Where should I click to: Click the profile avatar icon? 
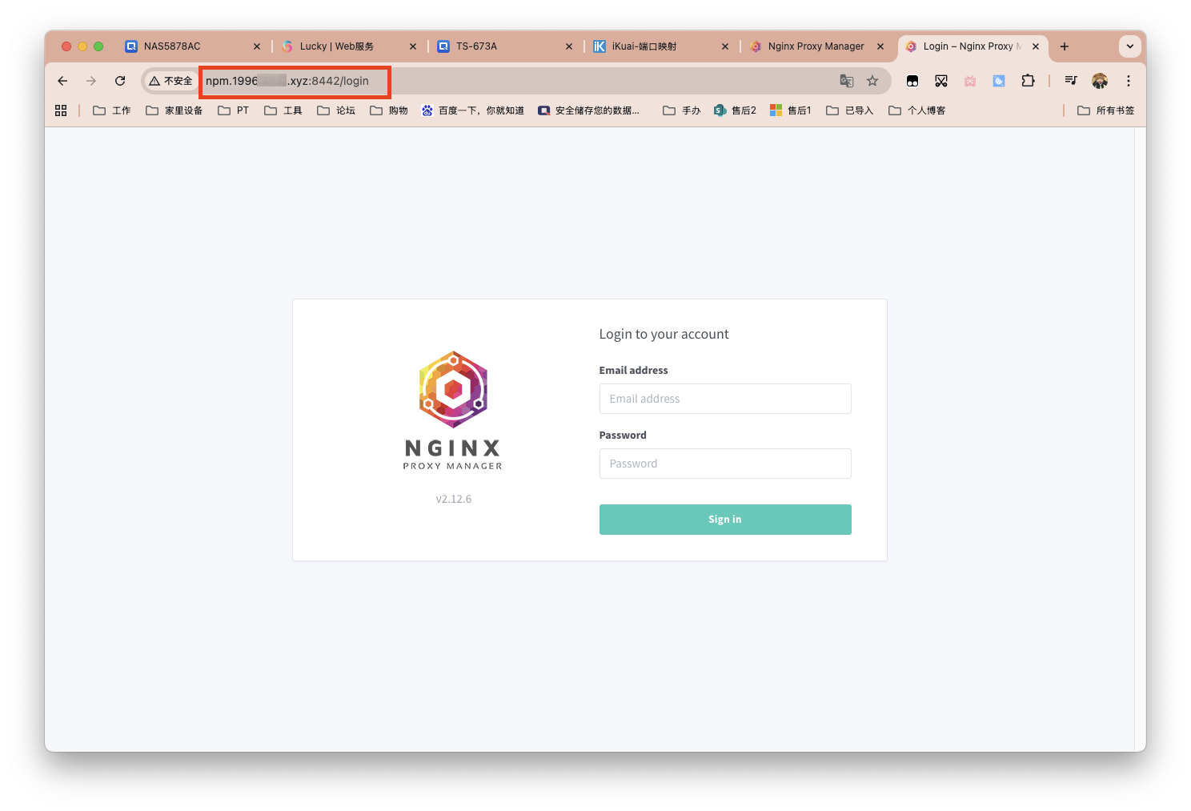click(x=1100, y=81)
